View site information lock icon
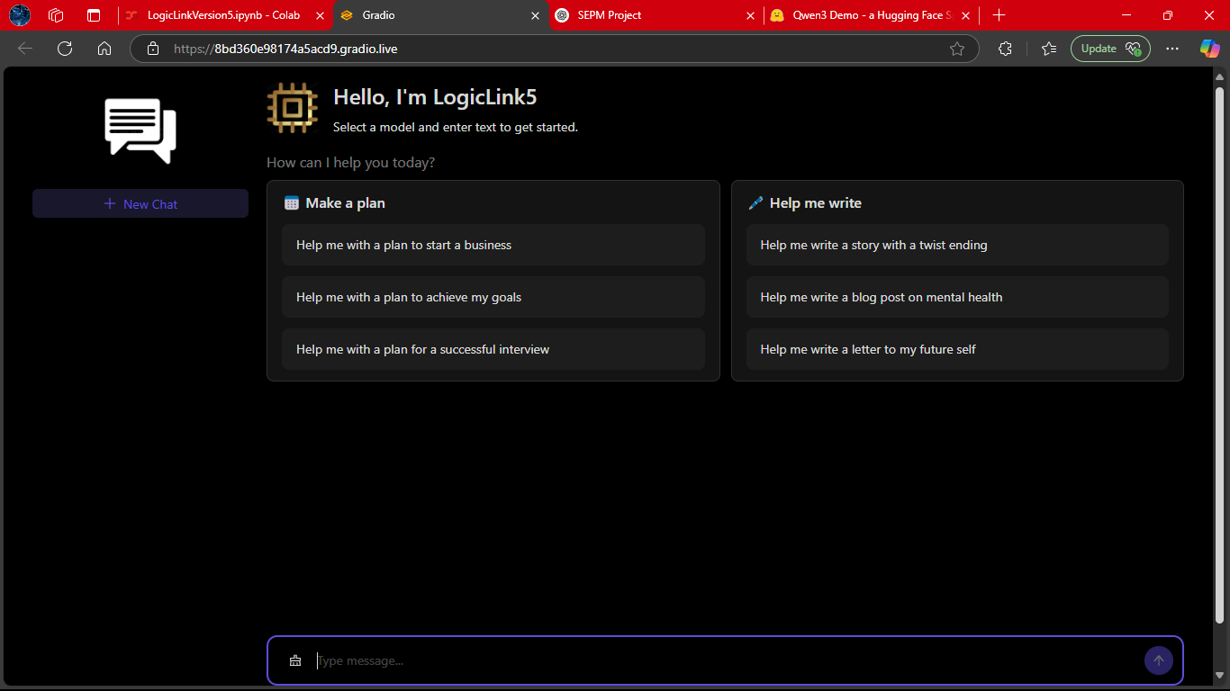This screenshot has width=1230, height=691. (153, 49)
